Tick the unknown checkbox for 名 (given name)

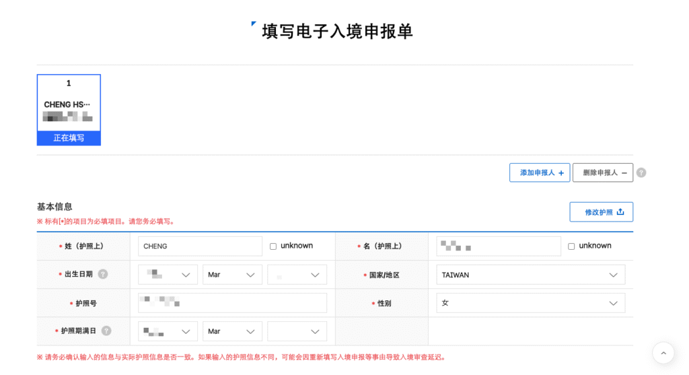pyautogui.click(x=571, y=246)
